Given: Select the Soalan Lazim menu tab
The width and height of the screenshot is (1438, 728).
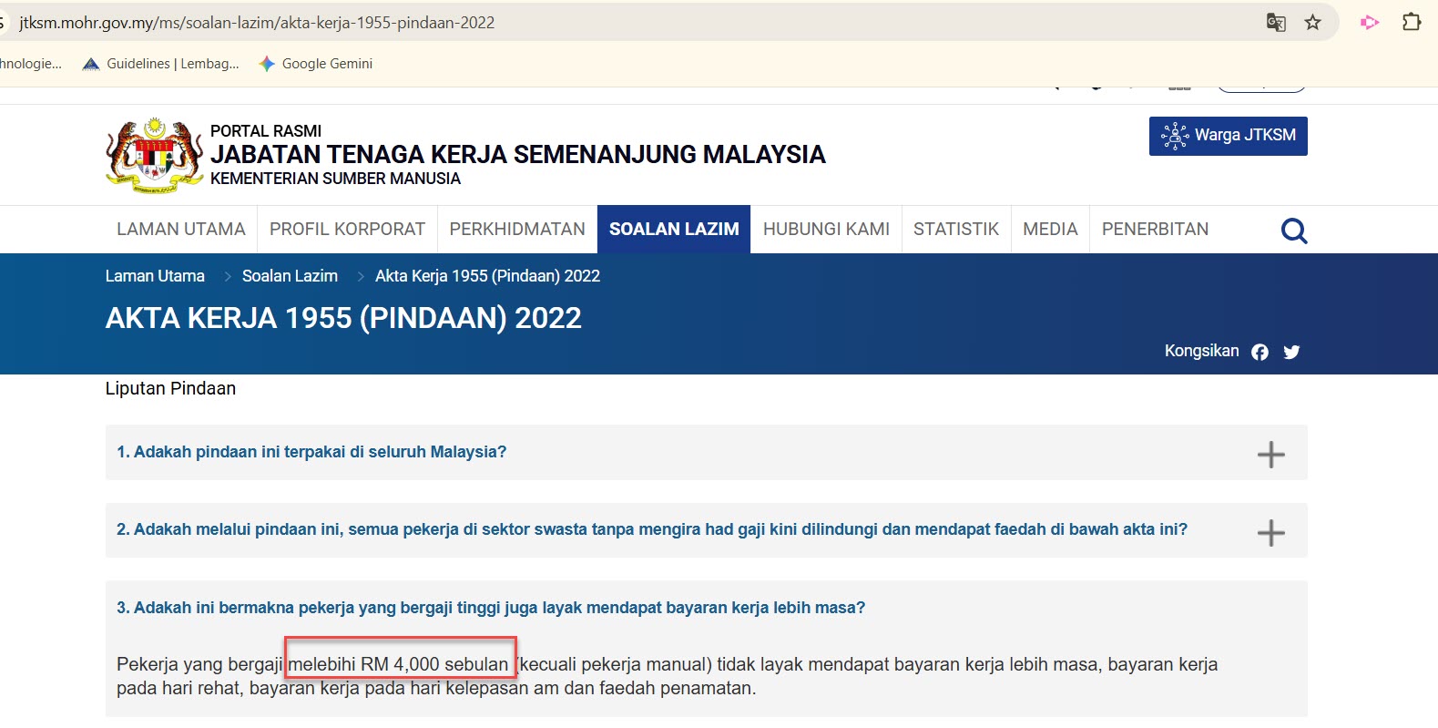Looking at the screenshot, I should coord(673,230).
